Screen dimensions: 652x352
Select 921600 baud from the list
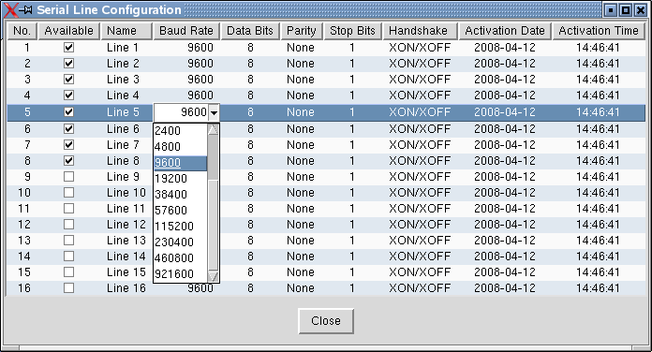pos(180,274)
